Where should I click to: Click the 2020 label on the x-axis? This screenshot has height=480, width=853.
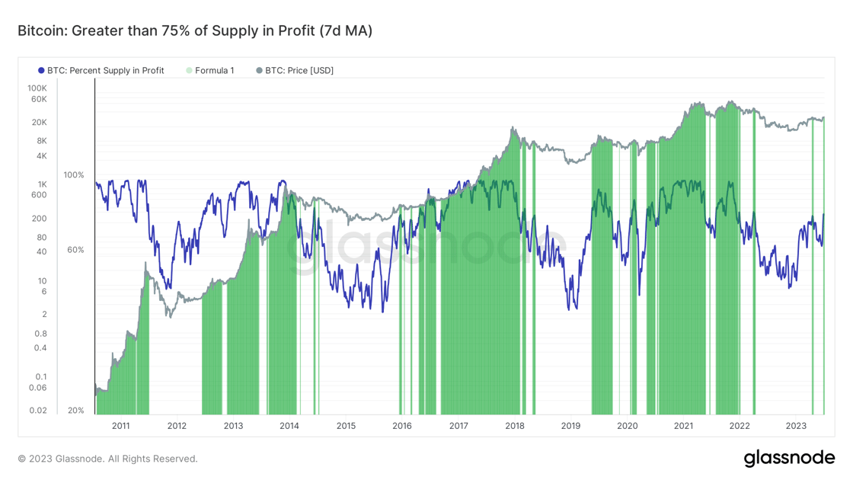(628, 426)
